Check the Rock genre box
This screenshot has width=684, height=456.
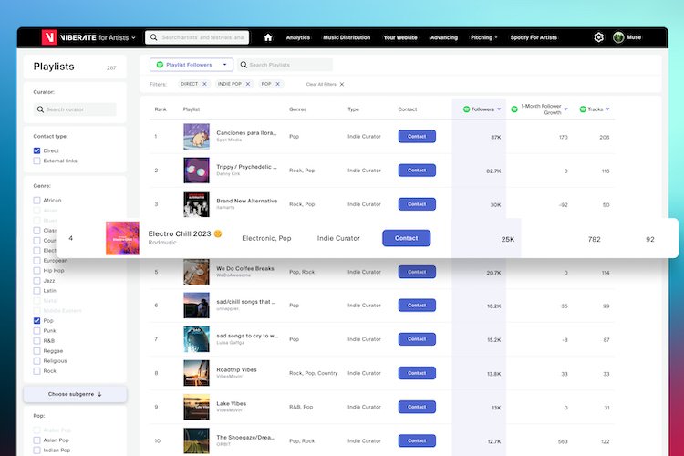[36, 371]
